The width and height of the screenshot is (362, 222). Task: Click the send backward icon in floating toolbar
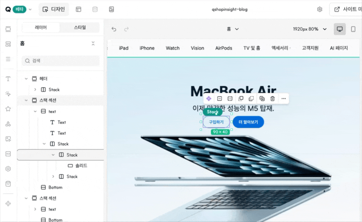pyautogui.click(x=251, y=99)
